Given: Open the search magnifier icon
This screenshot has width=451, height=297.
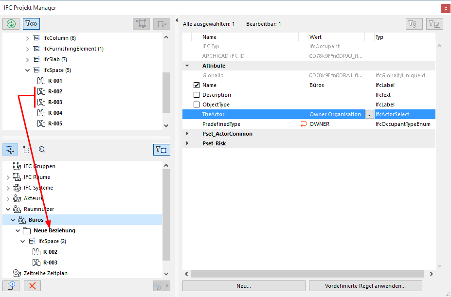Looking at the screenshot, I should [42, 150].
